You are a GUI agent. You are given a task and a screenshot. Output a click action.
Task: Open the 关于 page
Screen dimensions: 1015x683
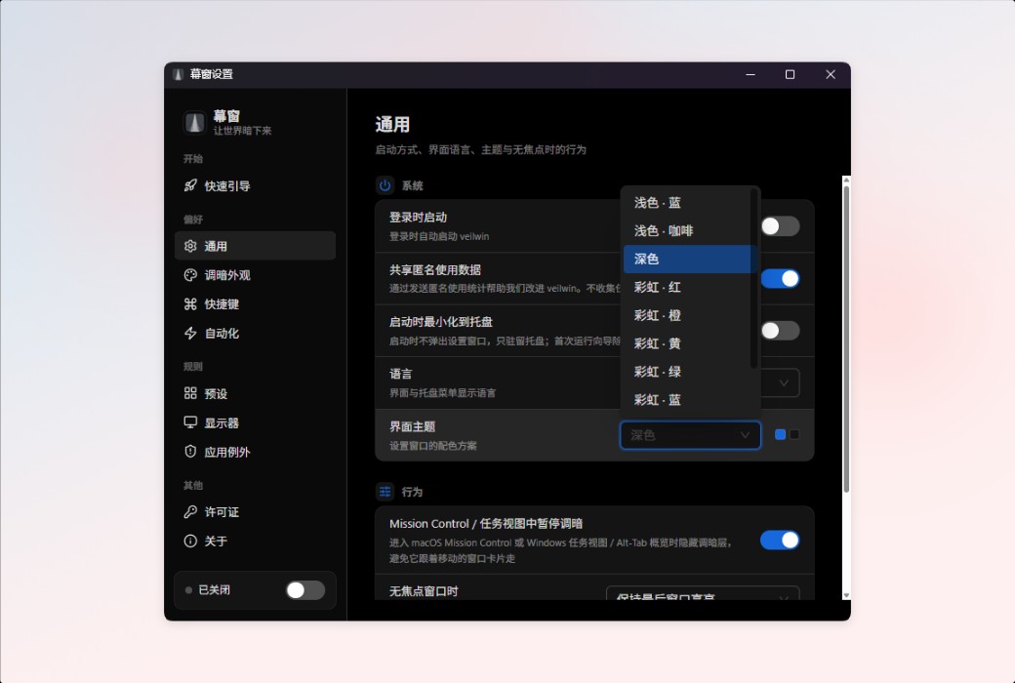click(x=255, y=542)
